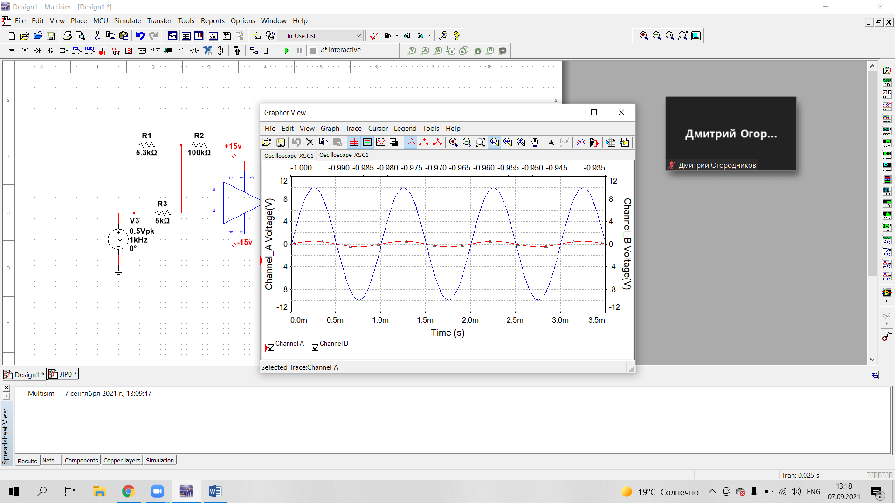Place a basic resistor component from the toolbar

point(25,50)
